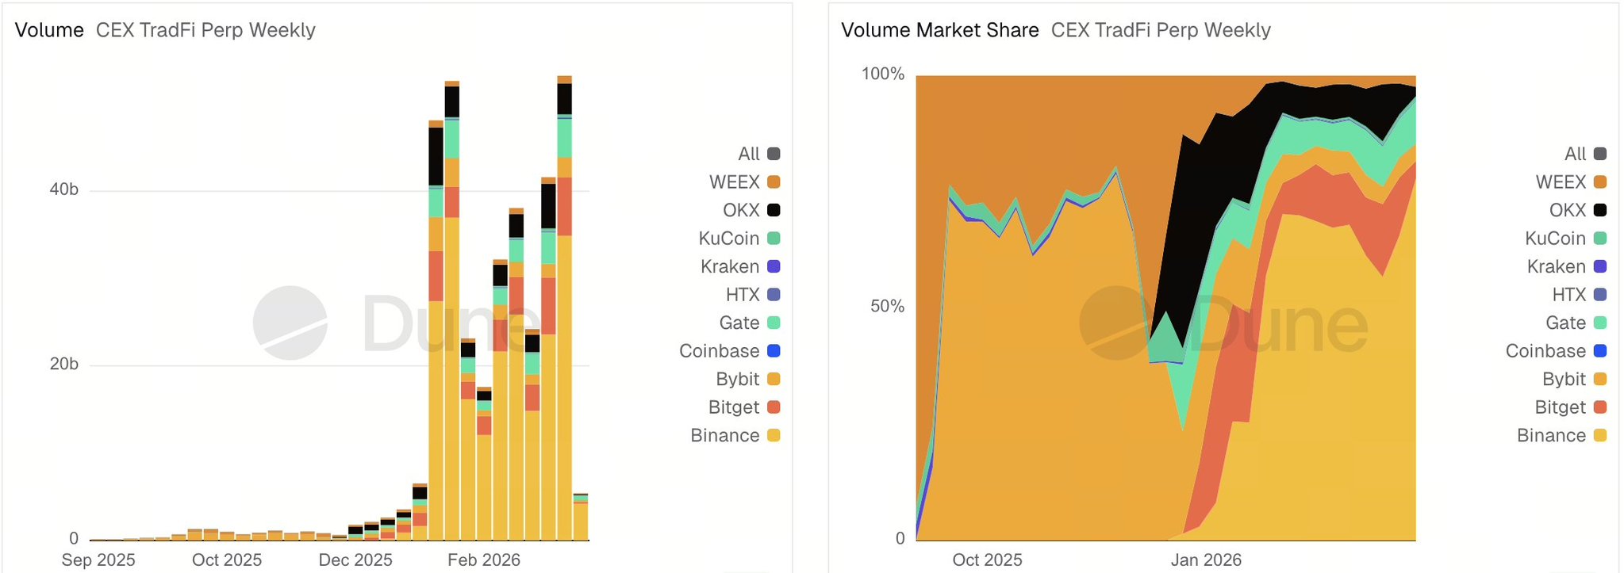This screenshot has width=1624, height=573.
Task: Click the Coinbase legend dot in left chart
Action: coord(774,351)
